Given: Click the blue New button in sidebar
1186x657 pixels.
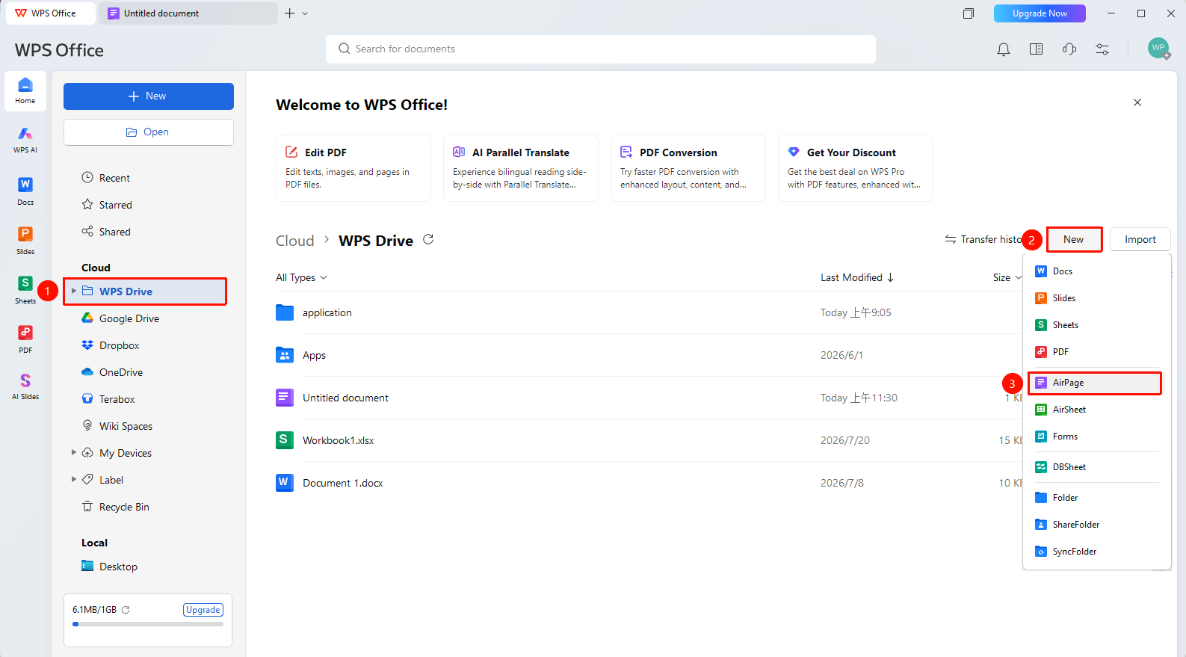Looking at the screenshot, I should (x=149, y=96).
